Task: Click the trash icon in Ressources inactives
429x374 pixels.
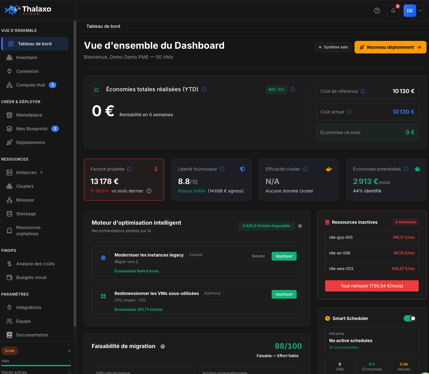Action: click(327, 222)
